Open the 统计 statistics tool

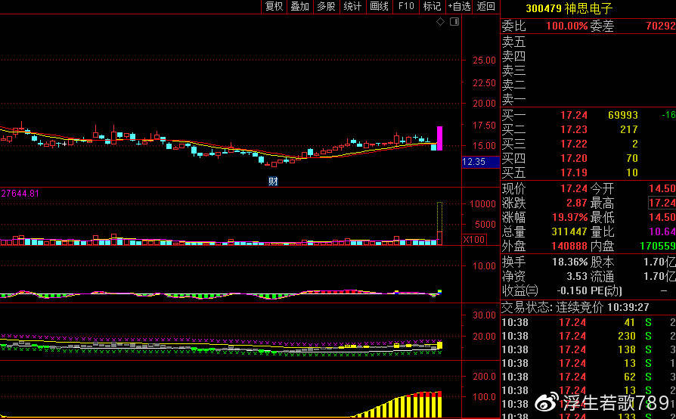click(x=352, y=6)
